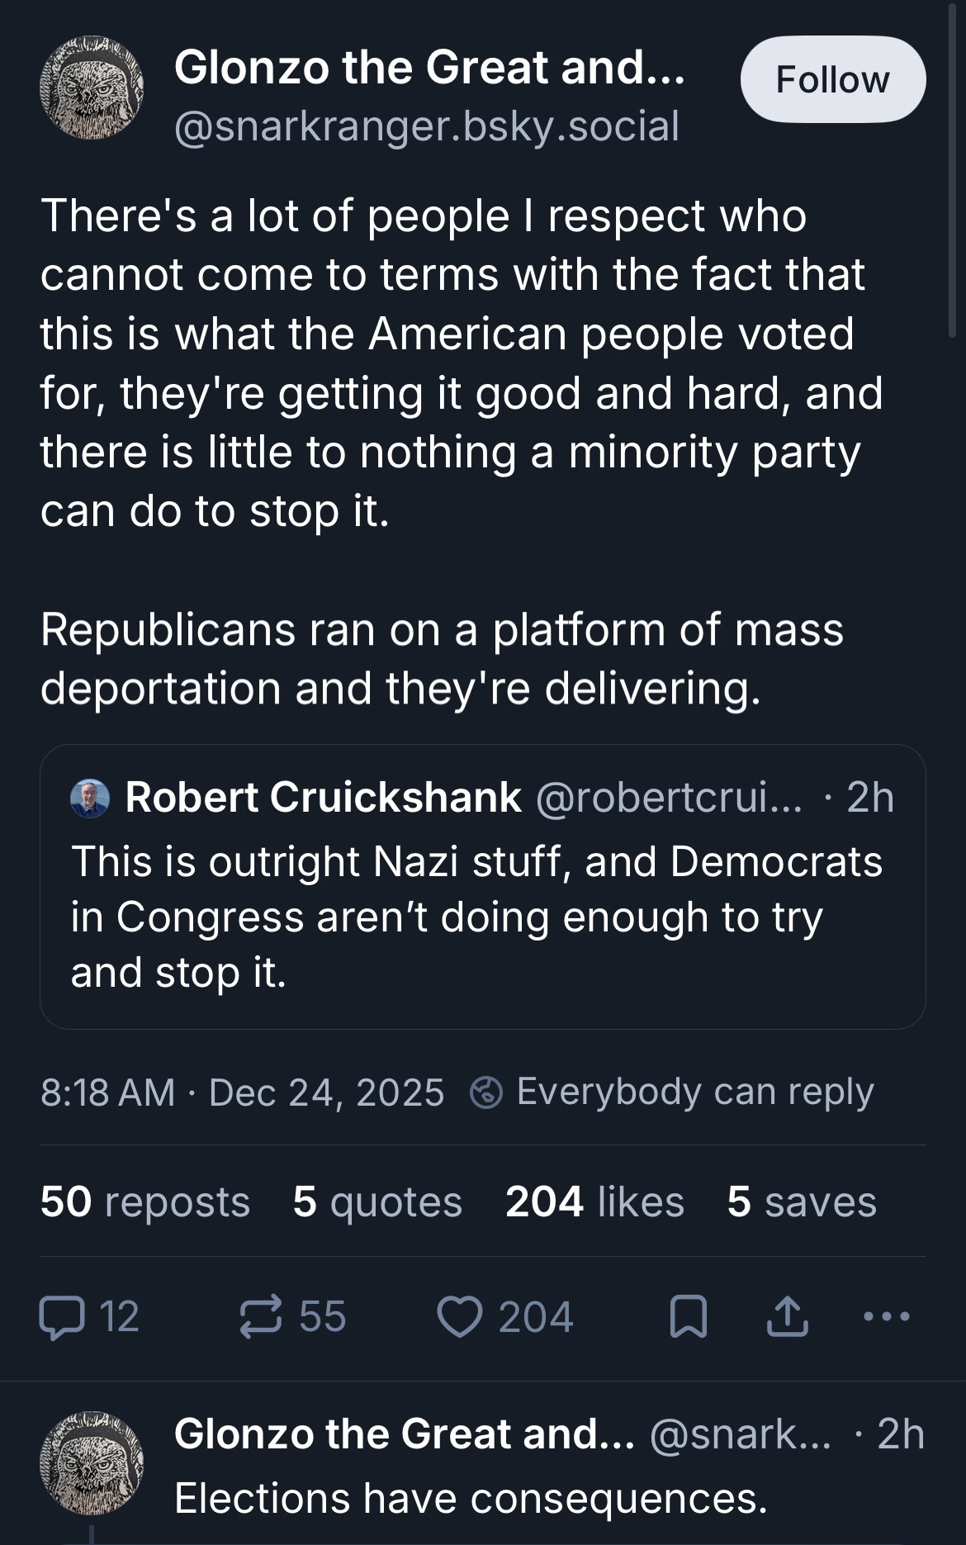This screenshot has width=966, height=1545.
Task: Click the Glonzo display name in header
Action: coord(429,67)
